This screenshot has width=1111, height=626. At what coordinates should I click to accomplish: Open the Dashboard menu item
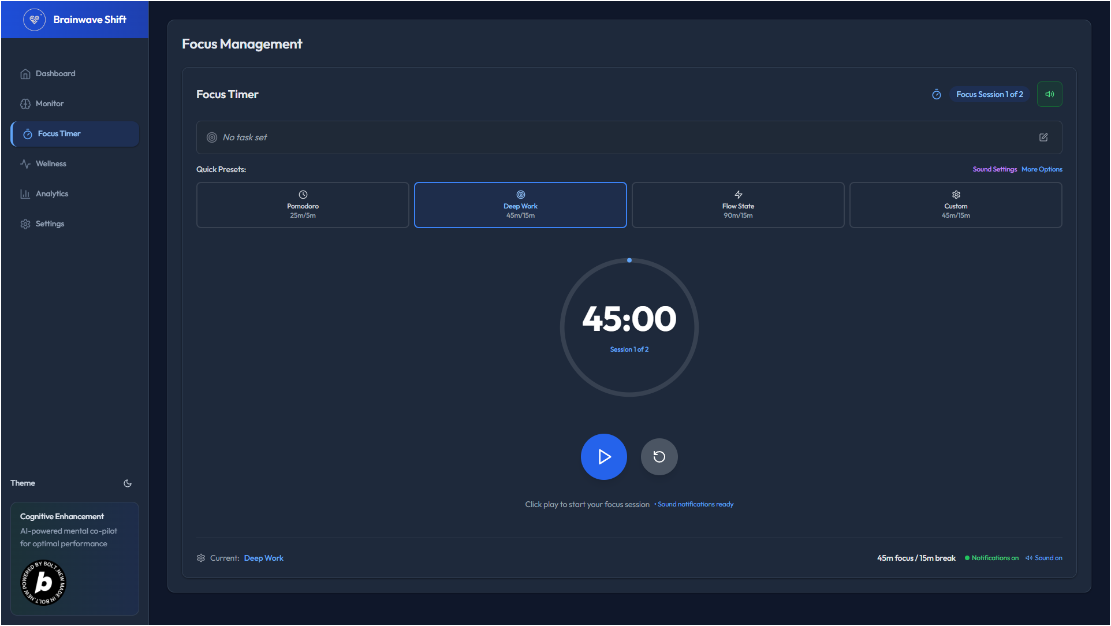(55, 74)
